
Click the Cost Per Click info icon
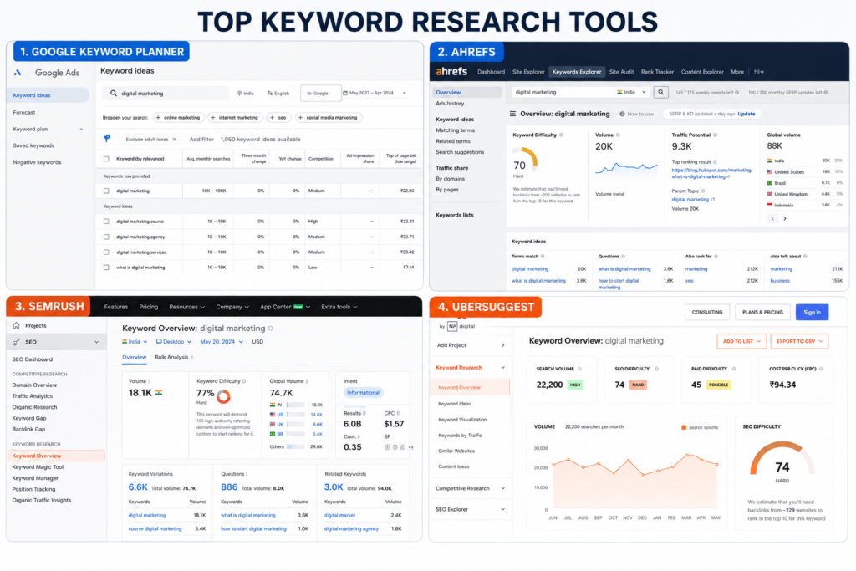(x=821, y=369)
